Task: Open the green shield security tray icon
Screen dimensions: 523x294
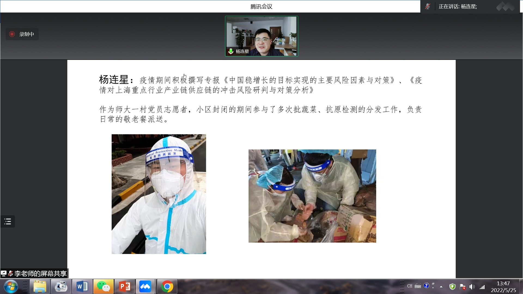Action: tap(452, 287)
